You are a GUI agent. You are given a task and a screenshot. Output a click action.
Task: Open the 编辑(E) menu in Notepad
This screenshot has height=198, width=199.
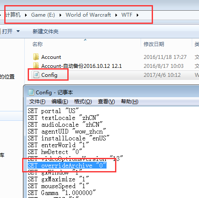pos(60,102)
